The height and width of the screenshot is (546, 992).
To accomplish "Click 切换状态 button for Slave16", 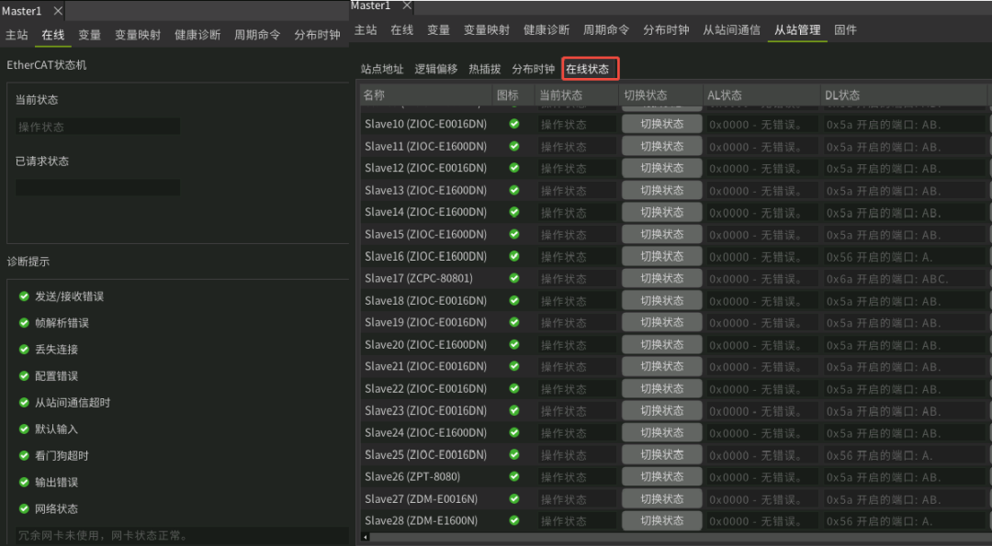I will click(661, 256).
